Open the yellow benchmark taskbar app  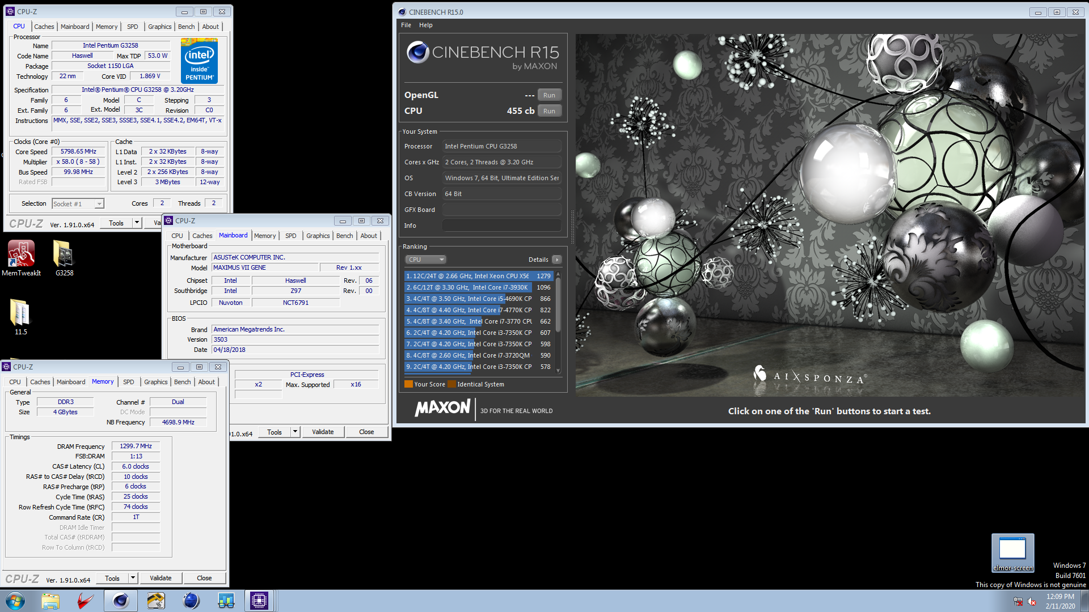click(x=156, y=601)
